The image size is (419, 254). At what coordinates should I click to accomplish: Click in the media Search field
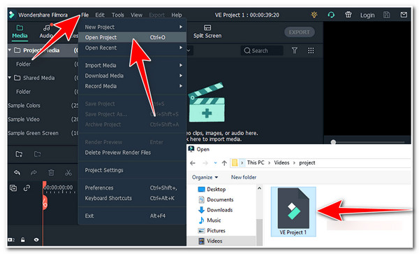[262, 50]
